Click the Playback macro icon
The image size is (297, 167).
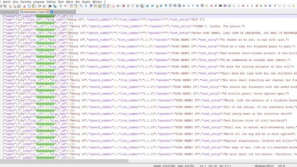click(133, 6)
